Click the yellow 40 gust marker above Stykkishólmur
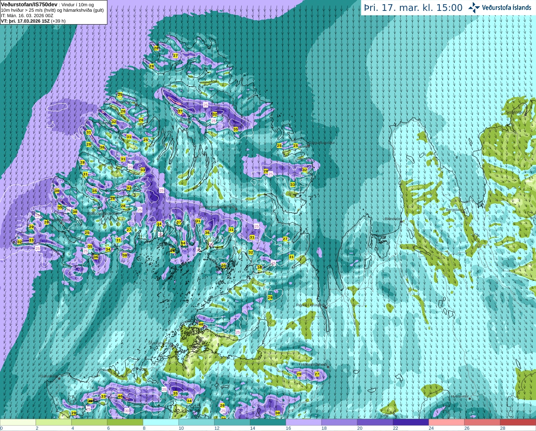 [201, 324]
